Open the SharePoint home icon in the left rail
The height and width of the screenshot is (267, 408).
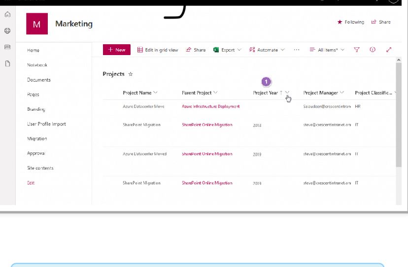click(x=7, y=15)
